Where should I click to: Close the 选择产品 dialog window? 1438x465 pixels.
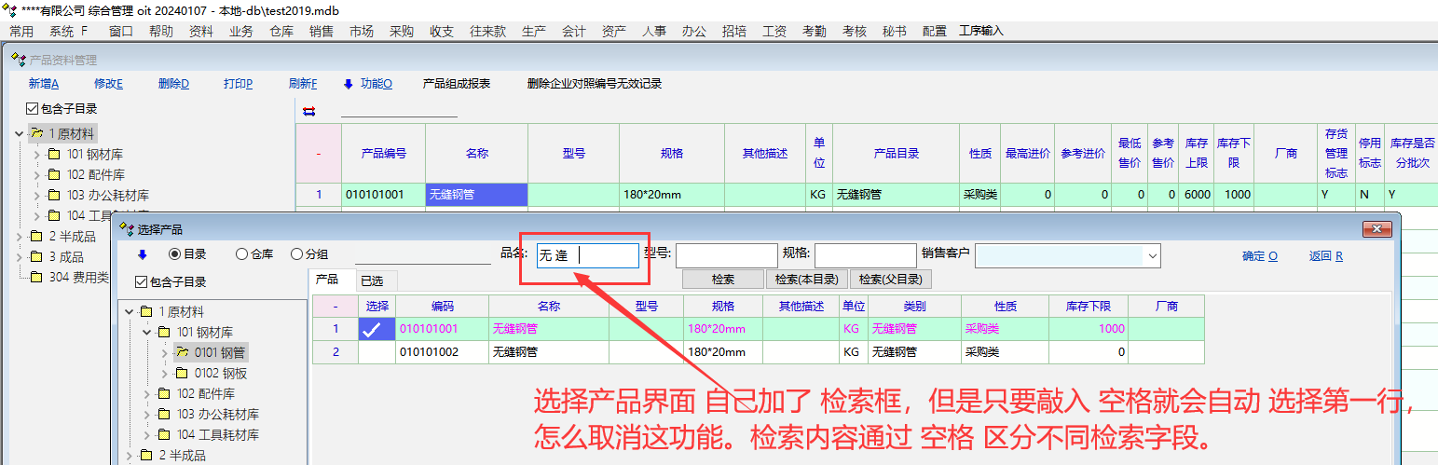pos(1376,229)
